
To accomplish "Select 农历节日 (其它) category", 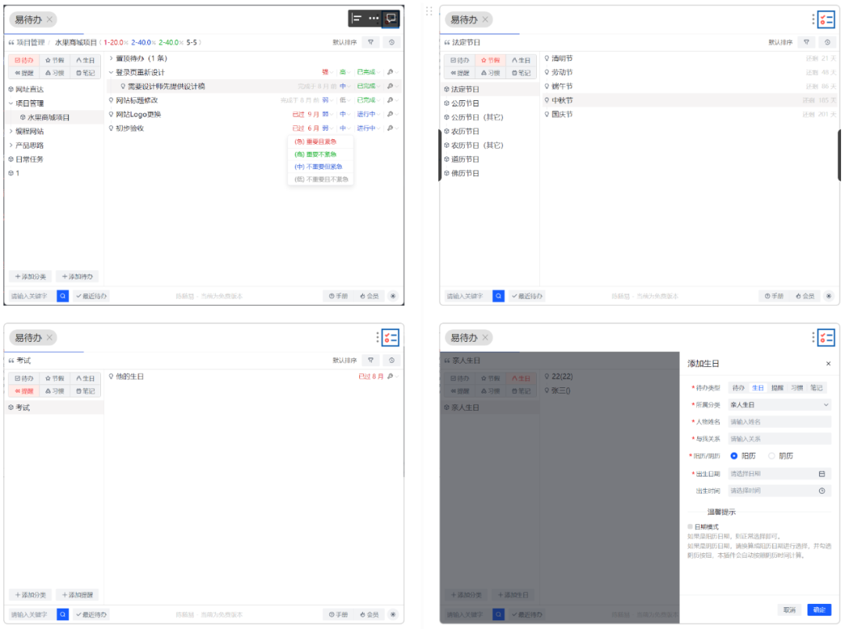I will pos(490,146).
